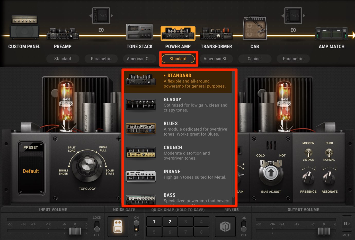Choose the Glassy power amp option
The image size is (355, 240).
pyautogui.click(x=178, y=105)
